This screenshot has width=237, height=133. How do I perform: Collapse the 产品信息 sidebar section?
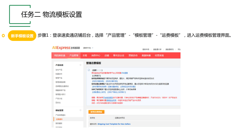(80, 65)
